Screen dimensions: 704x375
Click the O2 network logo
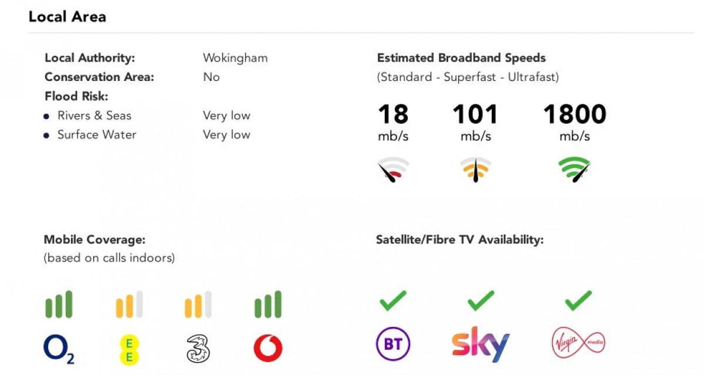click(x=59, y=349)
